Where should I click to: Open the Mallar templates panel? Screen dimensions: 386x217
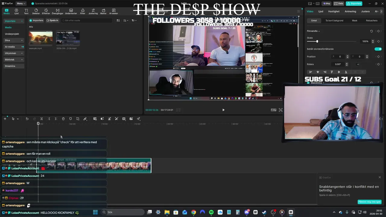click(103, 11)
